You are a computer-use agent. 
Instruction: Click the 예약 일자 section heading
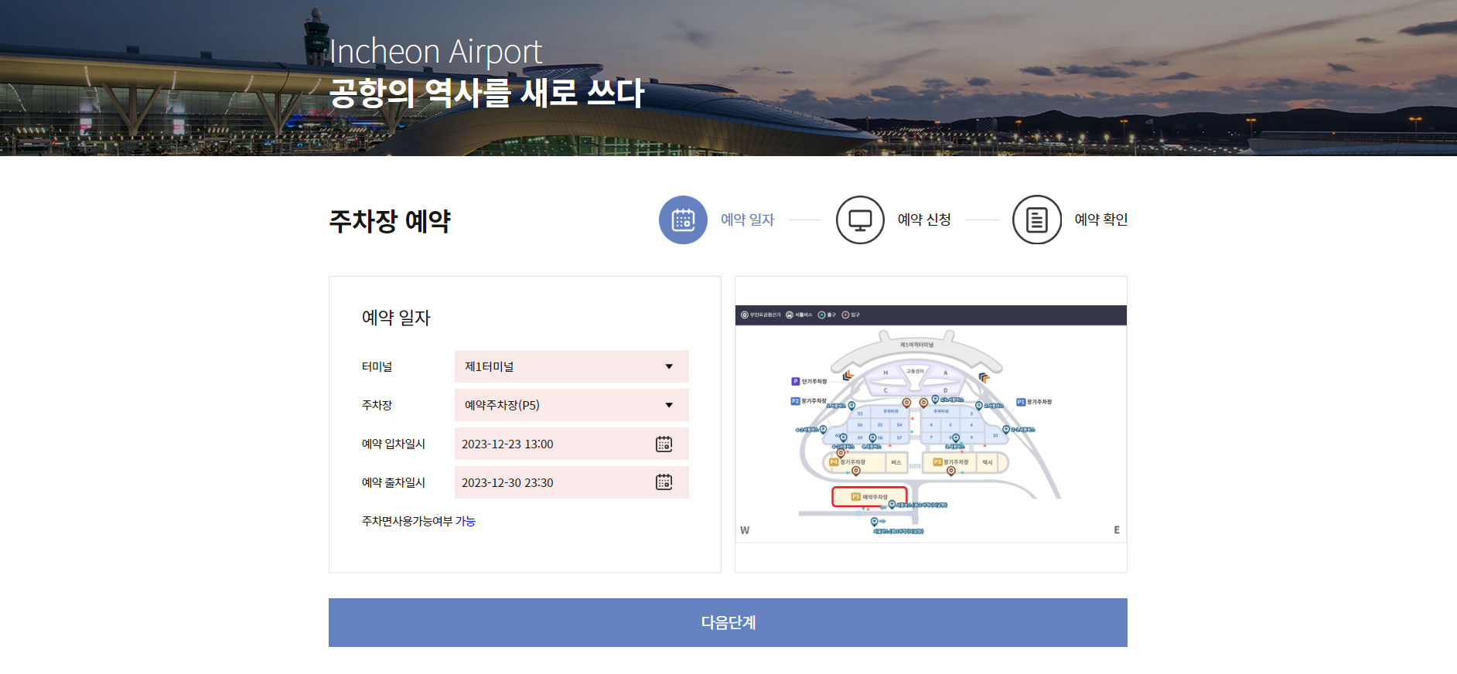pos(396,318)
